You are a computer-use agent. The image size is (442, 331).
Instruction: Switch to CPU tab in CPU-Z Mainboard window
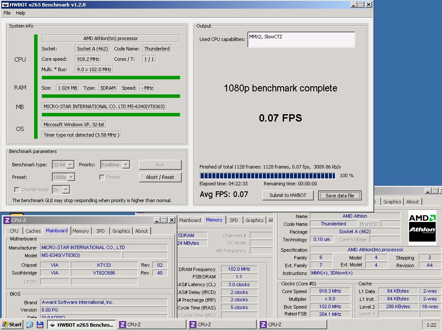pyautogui.click(x=14, y=231)
